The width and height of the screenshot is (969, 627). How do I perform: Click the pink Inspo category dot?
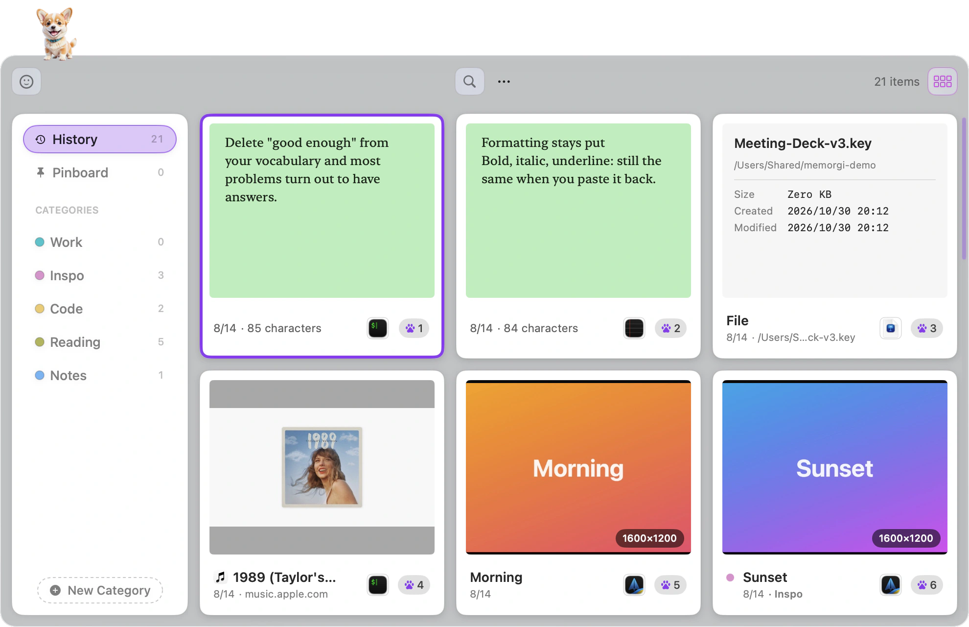click(40, 275)
